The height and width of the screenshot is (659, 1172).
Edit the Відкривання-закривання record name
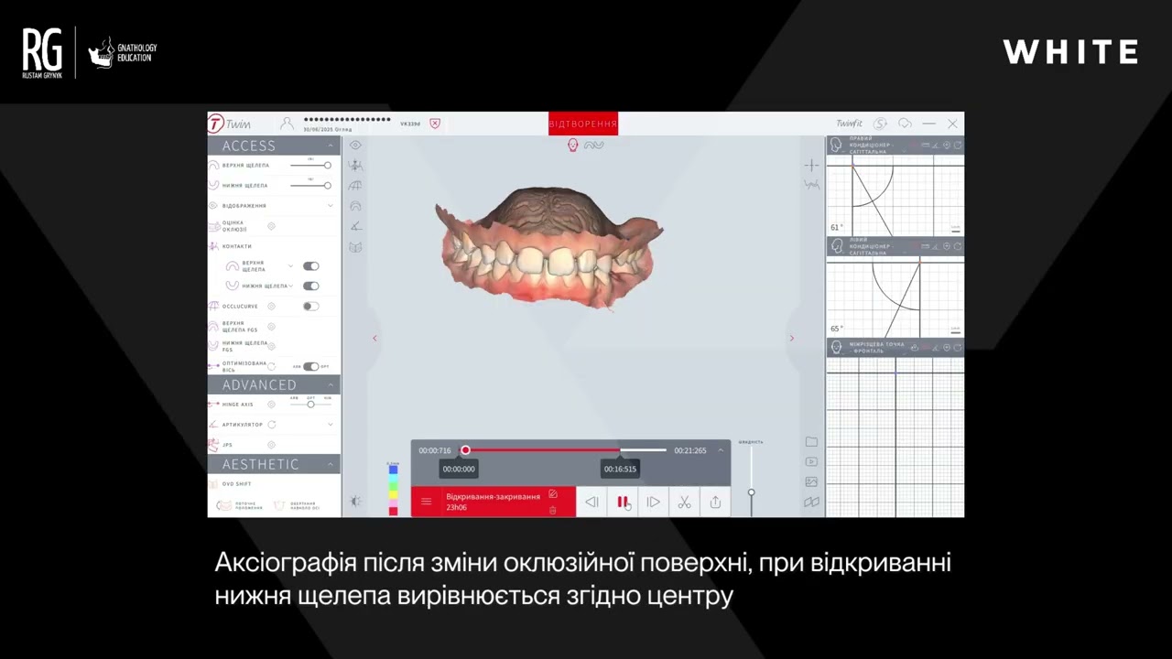pyautogui.click(x=552, y=494)
